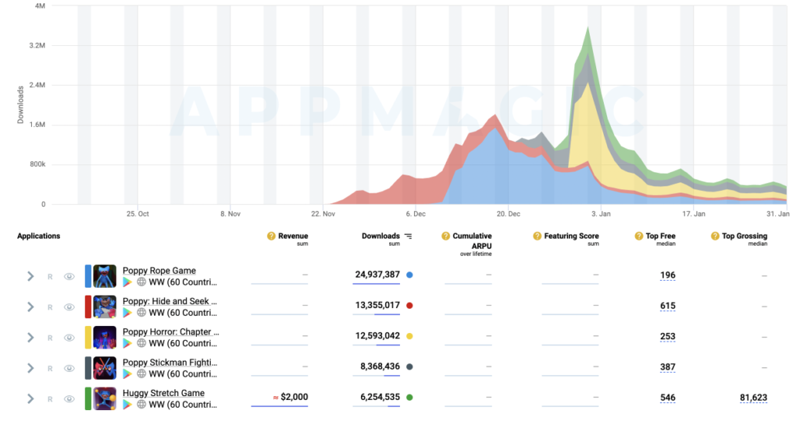This screenshot has height=428, width=800.
Task: Expand the Poppy Horror: Chapter row
Action: tap(30, 338)
